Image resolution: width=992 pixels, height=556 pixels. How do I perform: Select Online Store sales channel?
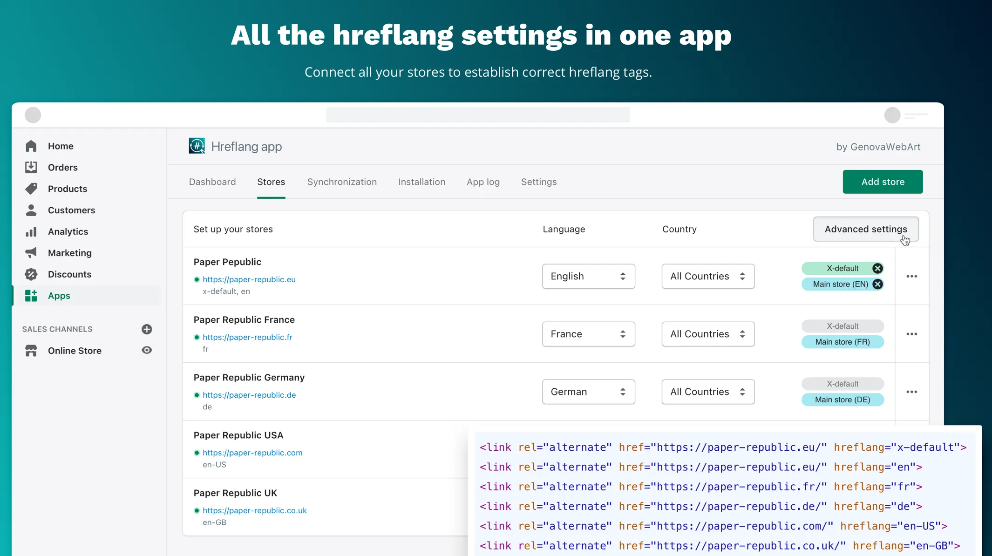coord(75,351)
